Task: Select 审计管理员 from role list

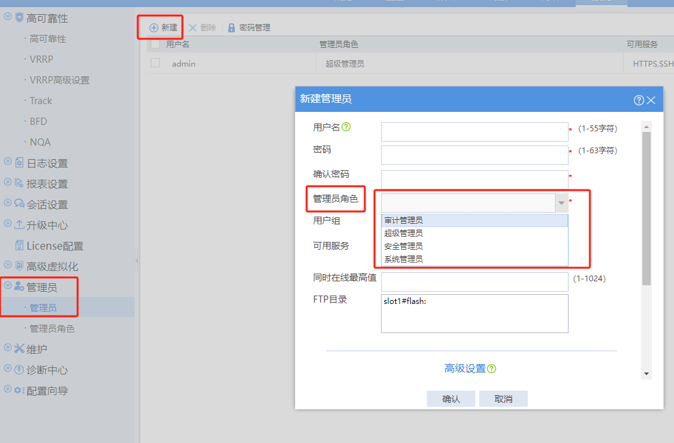Action: (475, 221)
